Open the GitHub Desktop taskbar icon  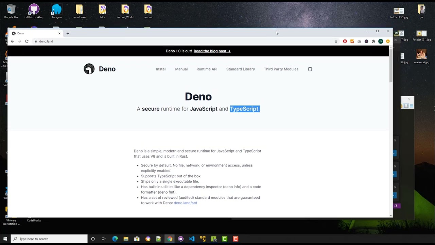click(x=181, y=239)
